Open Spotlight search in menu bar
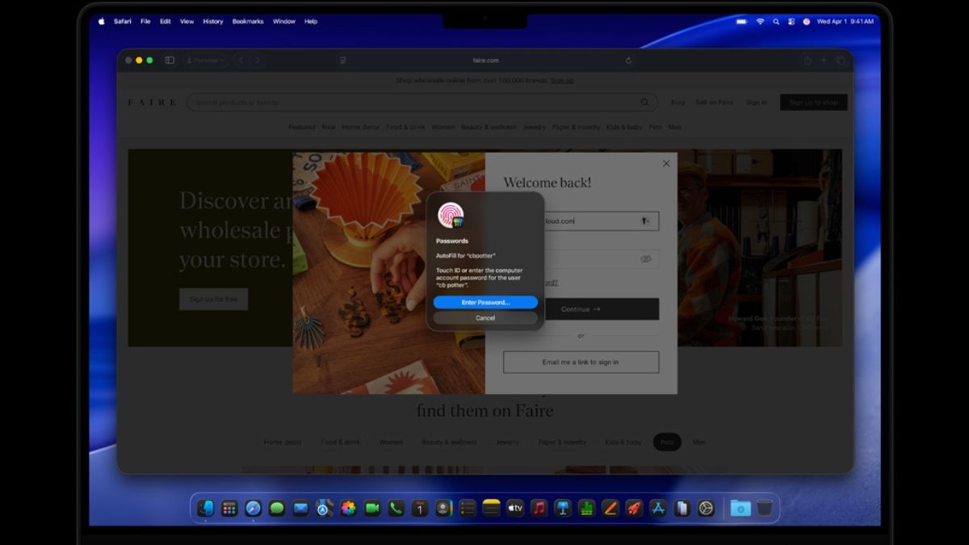This screenshot has height=545, width=969. [x=776, y=22]
